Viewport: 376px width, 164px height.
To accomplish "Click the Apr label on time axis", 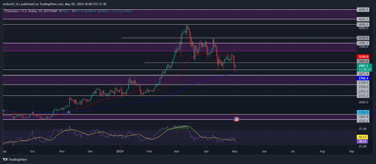I will coord(206,152).
